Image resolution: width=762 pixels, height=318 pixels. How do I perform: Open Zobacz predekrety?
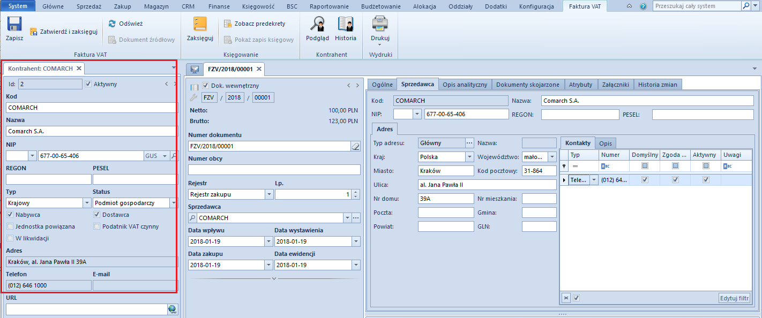coord(255,24)
